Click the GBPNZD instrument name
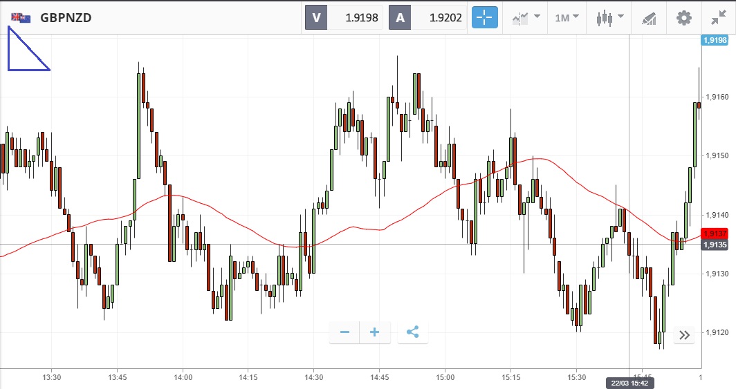Viewport: 736px width, 389px height. coord(66,18)
